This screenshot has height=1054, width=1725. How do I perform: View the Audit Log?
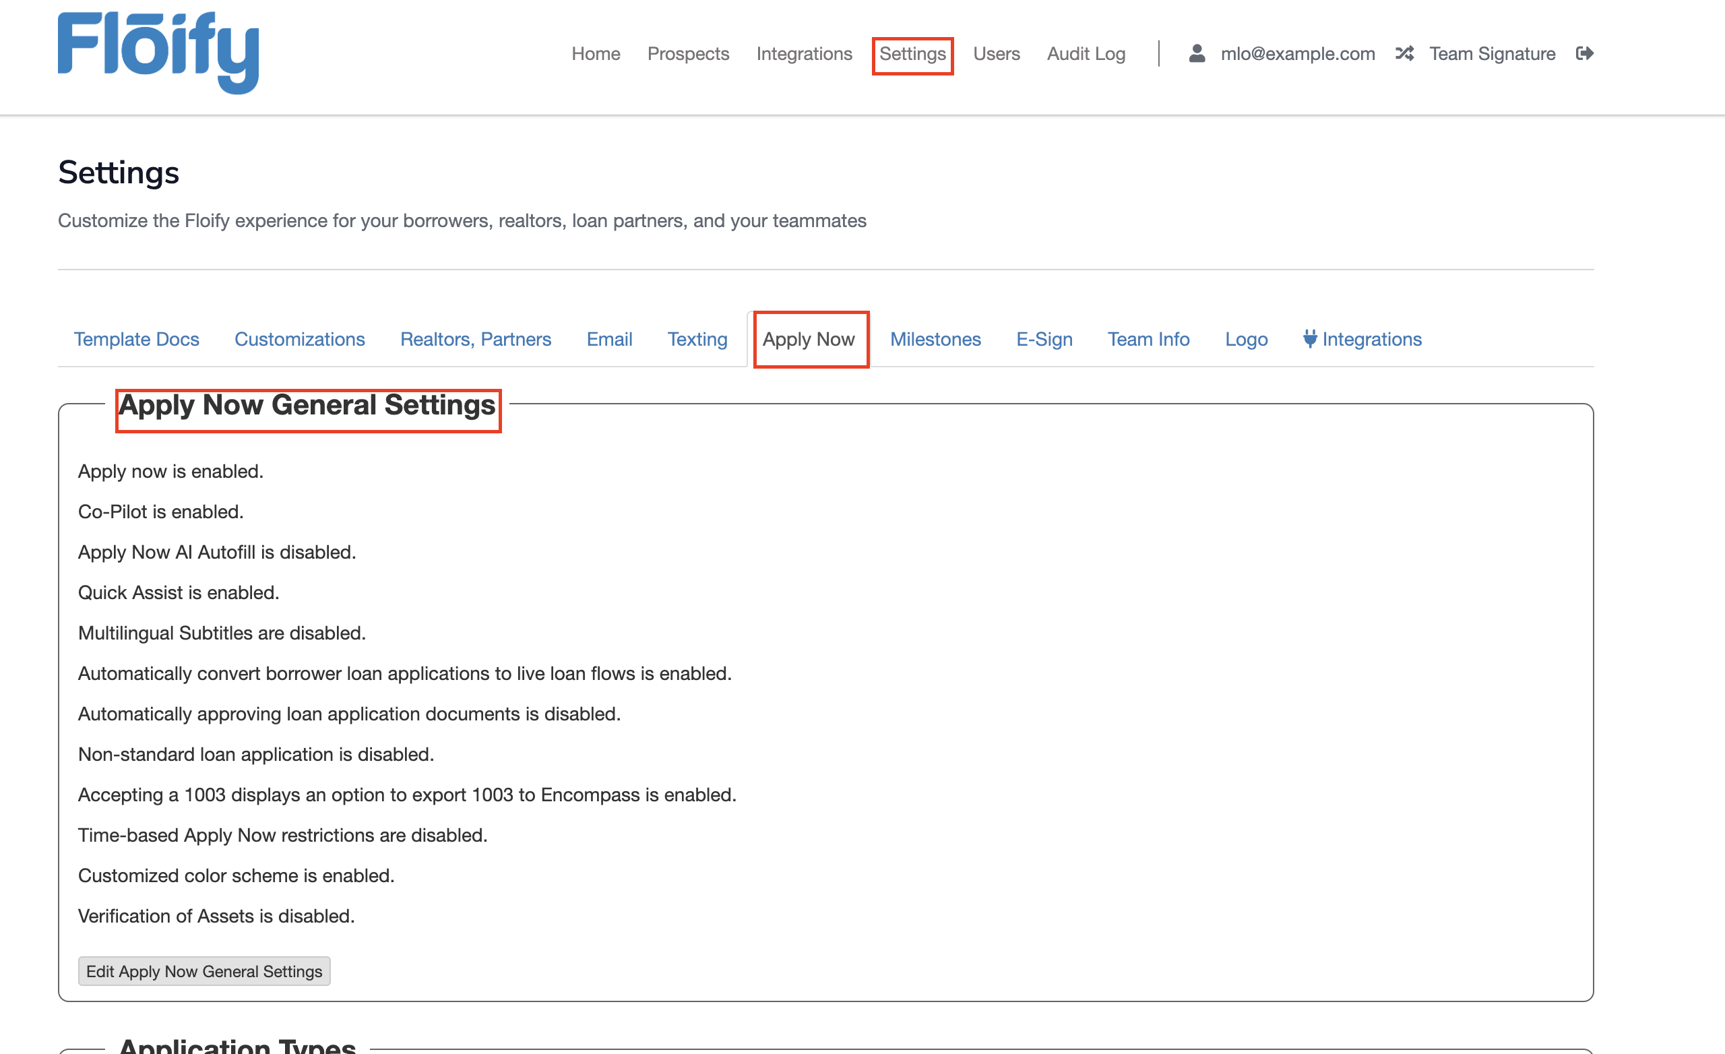[1085, 54]
